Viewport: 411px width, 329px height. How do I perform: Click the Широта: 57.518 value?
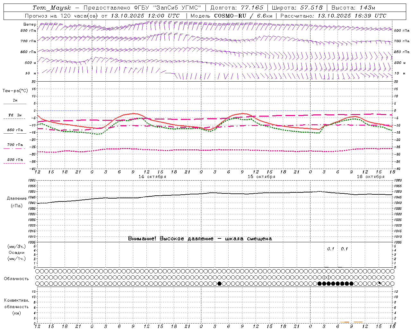pyautogui.click(x=297, y=8)
